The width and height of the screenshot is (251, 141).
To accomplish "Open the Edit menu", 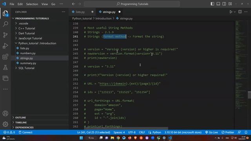I will (x=20, y=4).
